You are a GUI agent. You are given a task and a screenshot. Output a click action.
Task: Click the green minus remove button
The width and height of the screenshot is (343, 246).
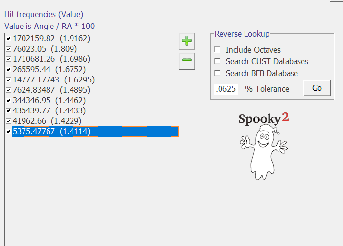pos(186,60)
